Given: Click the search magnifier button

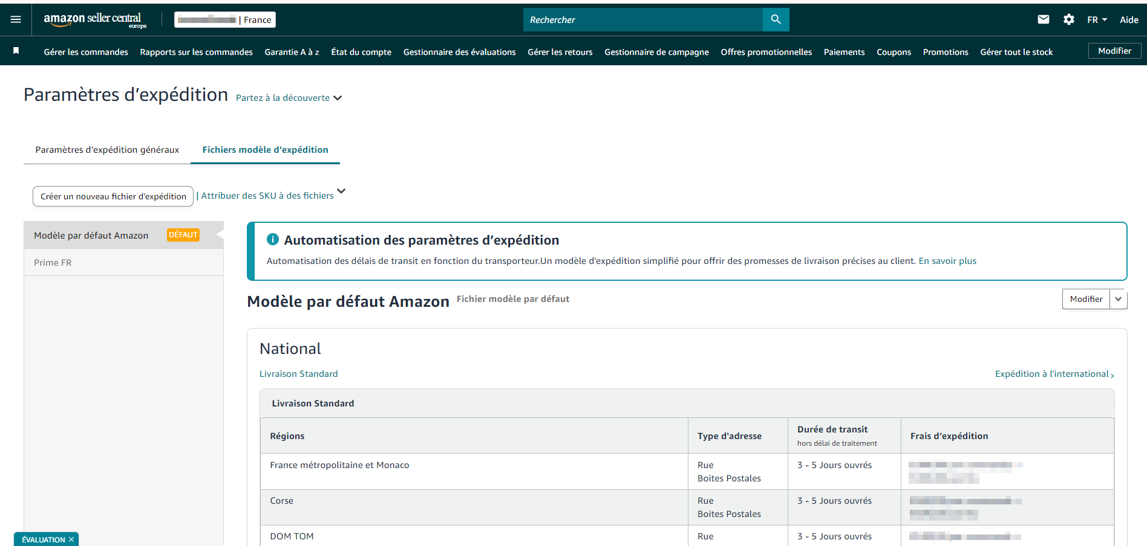Looking at the screenshot, I should [x=776, y=20].
